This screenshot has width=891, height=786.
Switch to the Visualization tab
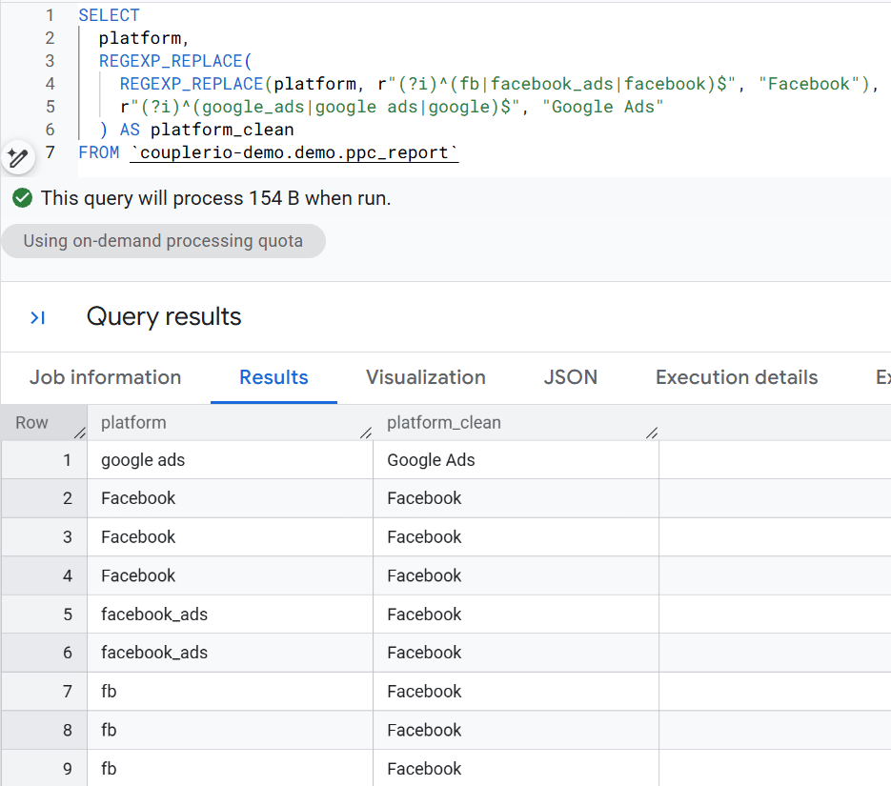coord(426,377)
